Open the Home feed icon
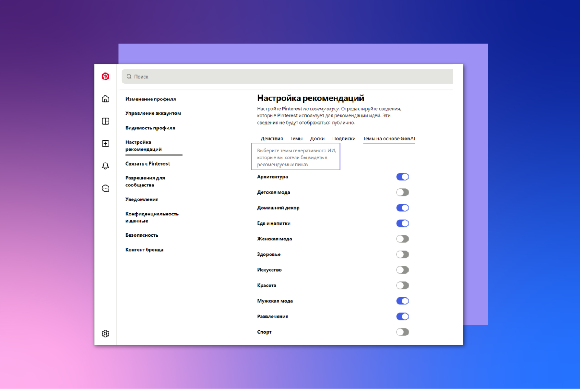Image resolution: width=580 pixels, height=389 pixels. [105, 99]
